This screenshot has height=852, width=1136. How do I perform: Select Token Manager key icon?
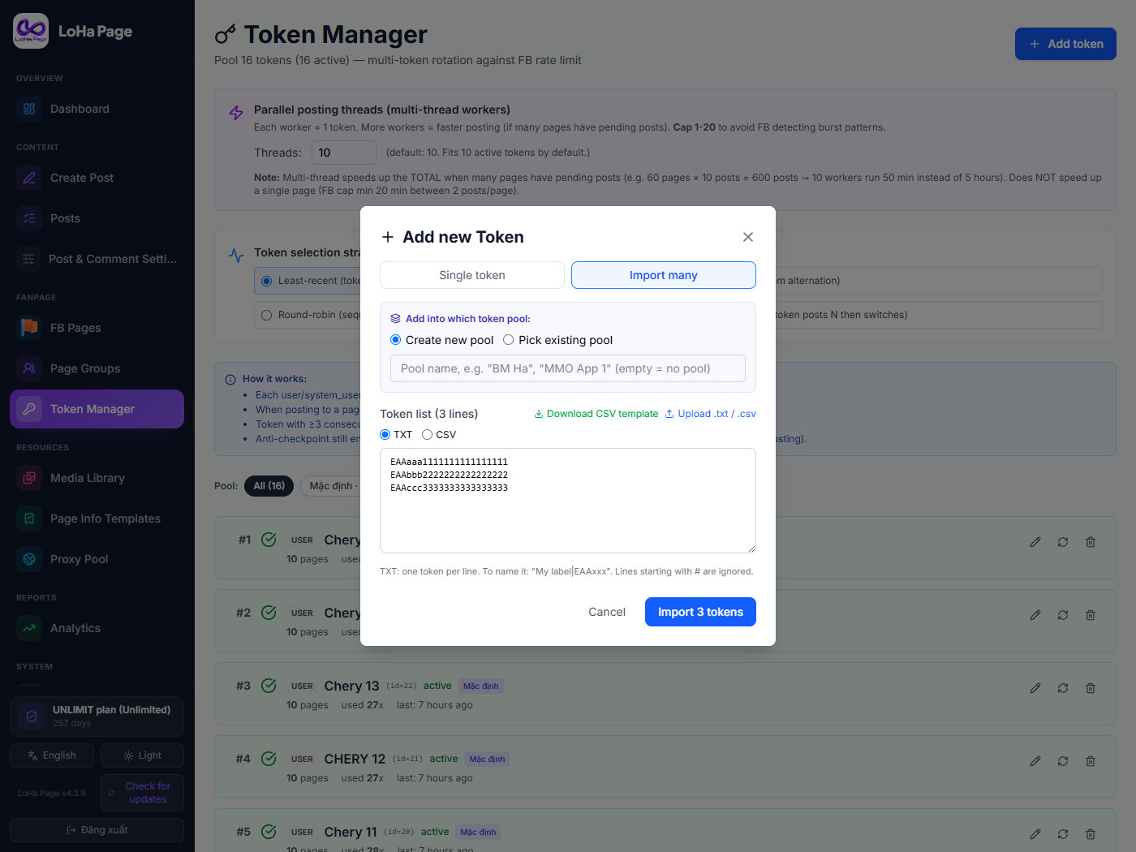click(x=29, y=409)
